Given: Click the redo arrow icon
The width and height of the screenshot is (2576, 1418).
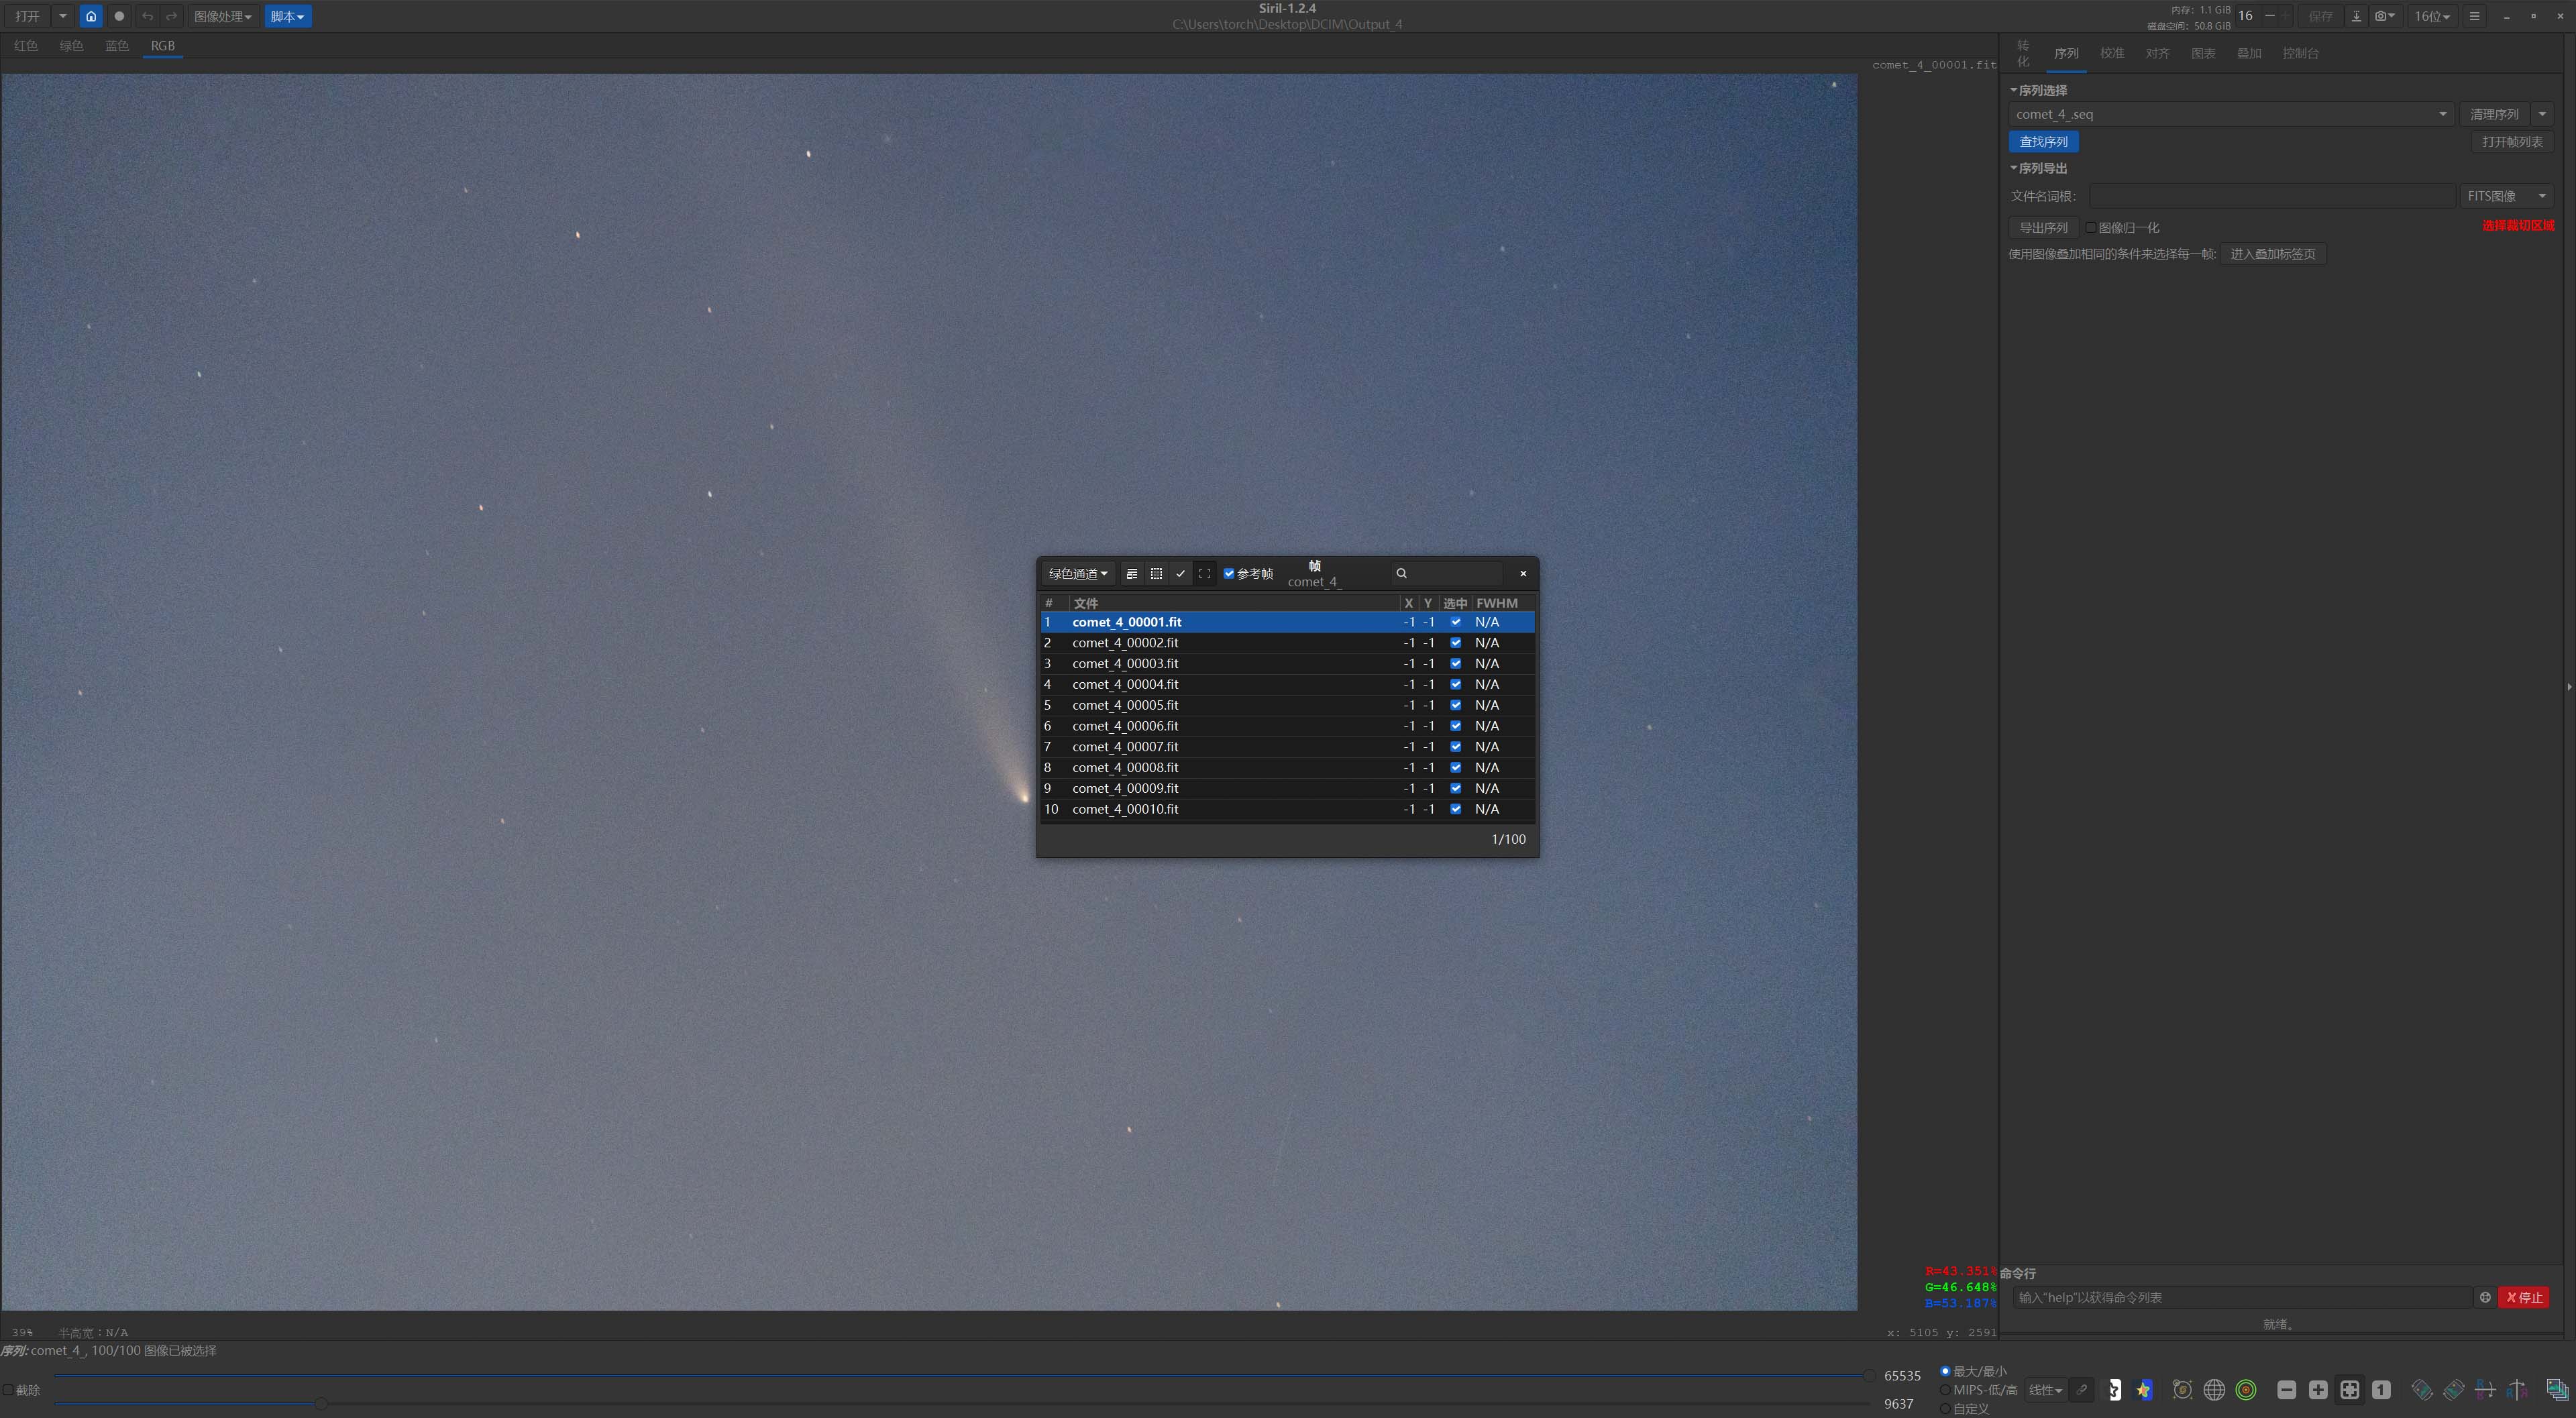Looking at the screenshot, I should click(171, 16).
